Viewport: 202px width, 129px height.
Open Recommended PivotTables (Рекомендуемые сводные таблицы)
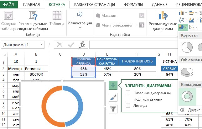tap(33, 21)
